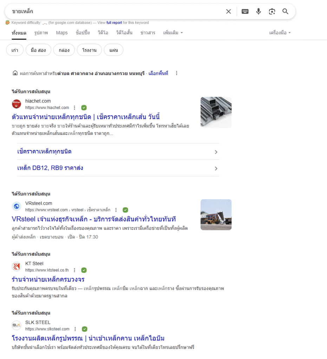Open the full report keyword link
The width and height of the screenshot is (327, 359).
pyautogui.click(x=114, y=23)
